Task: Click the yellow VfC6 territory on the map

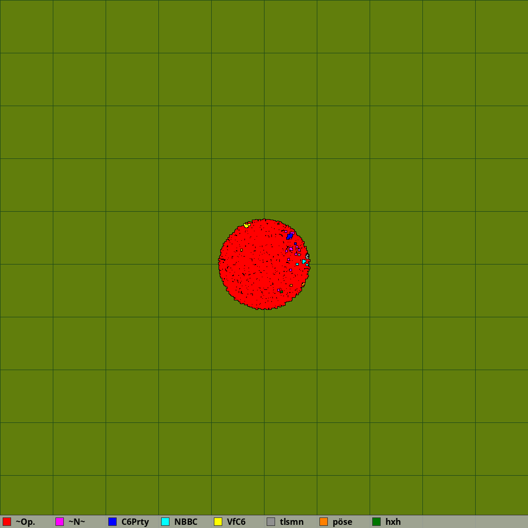Action: point(247,225)
